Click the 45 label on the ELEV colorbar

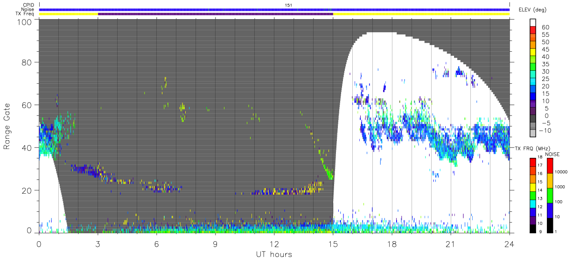click(x=545, y=49)
